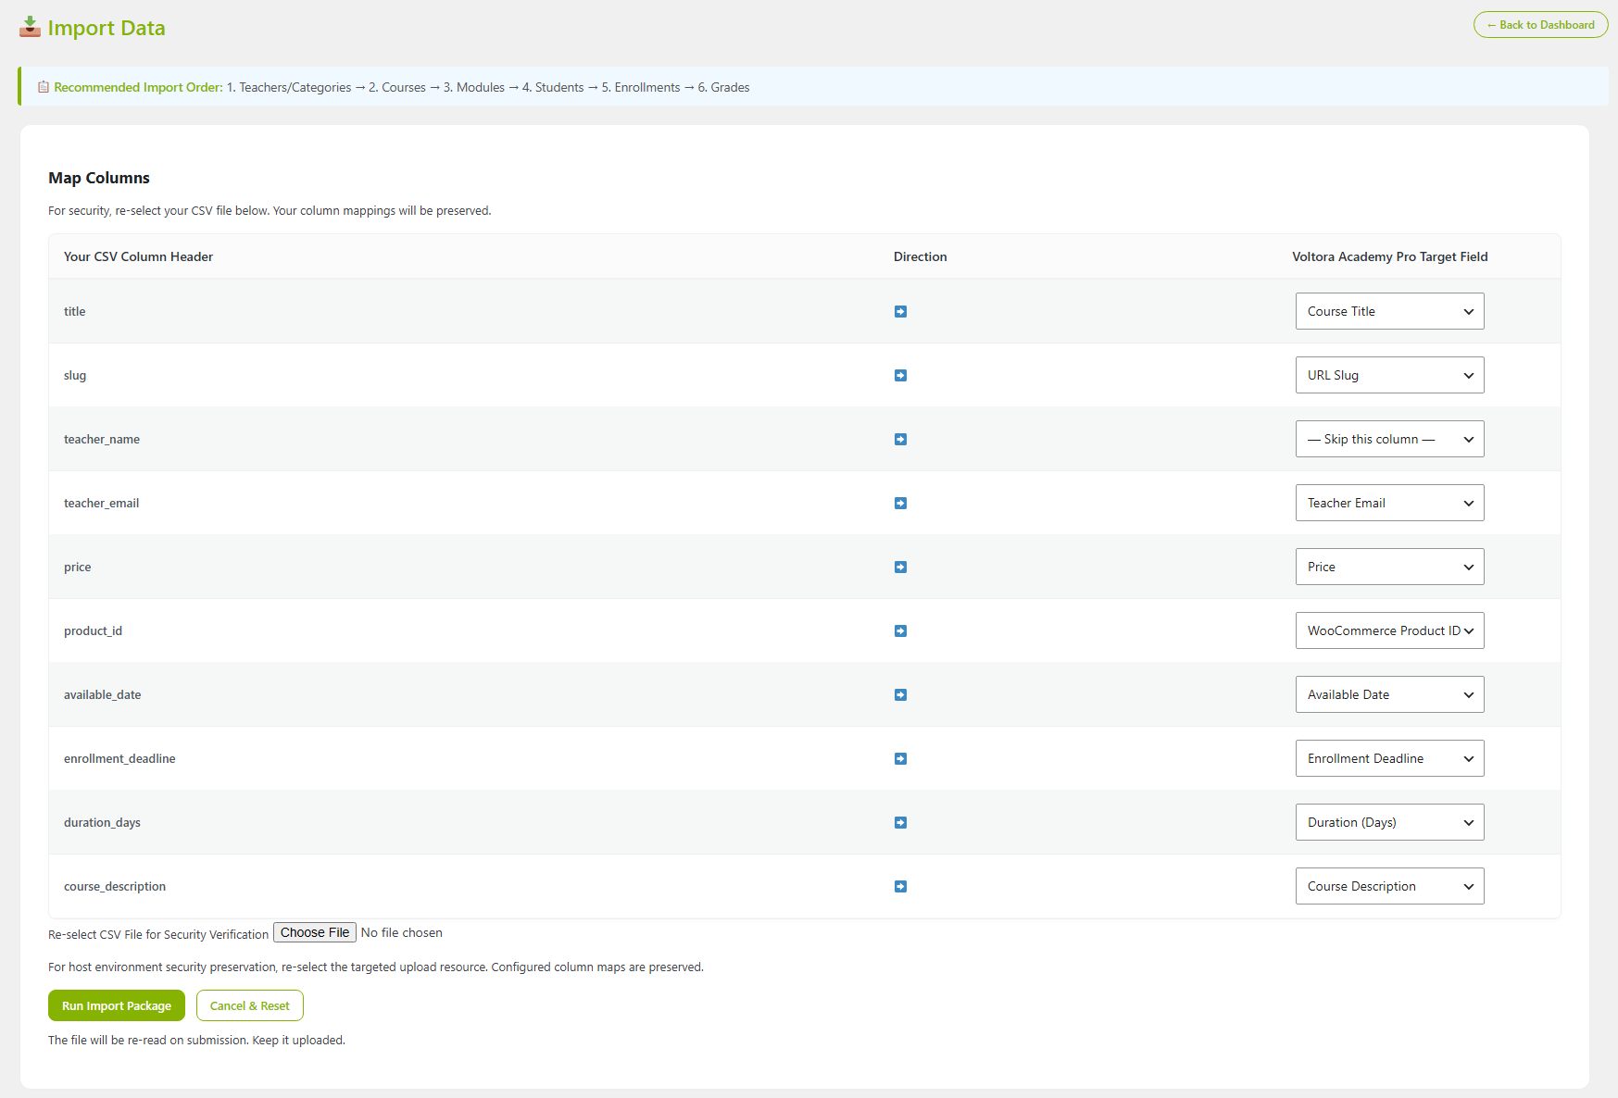Click the direction arrow in price row
1618x1098 pixels.
(x=900, y=567)
